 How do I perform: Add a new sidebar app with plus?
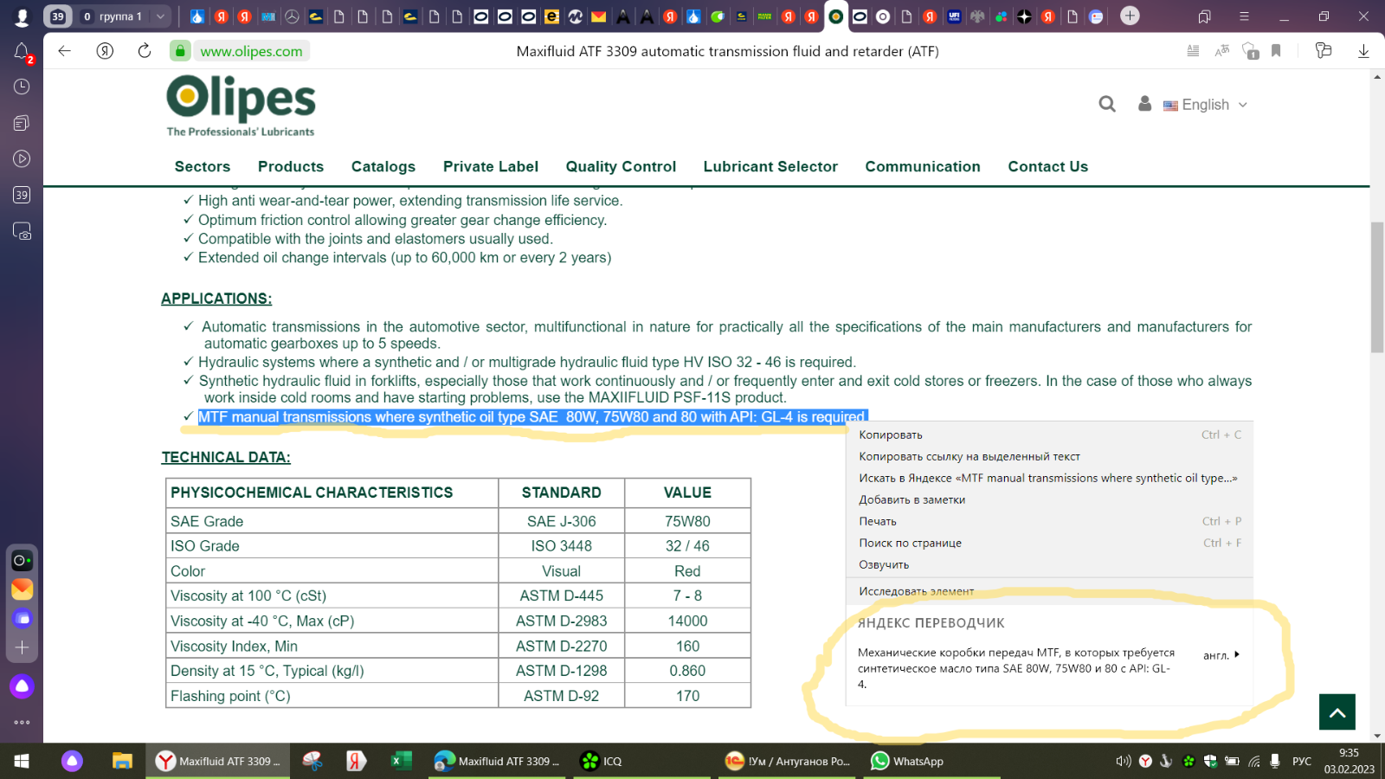[x=22, y=647]
